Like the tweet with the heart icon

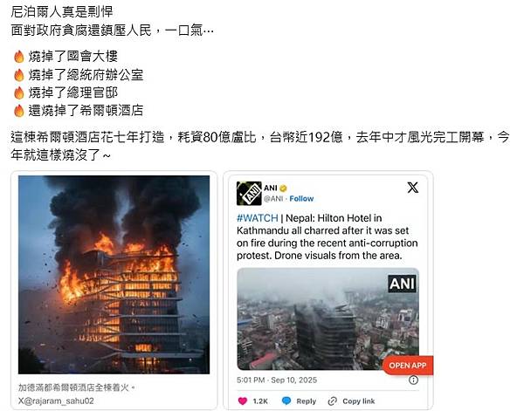[243, 401]
